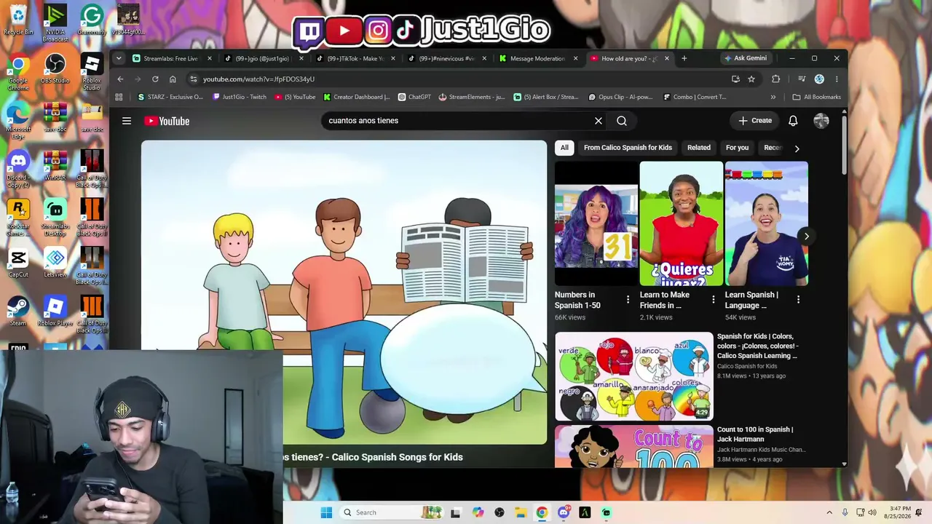Open options for Learn to Make Friends video
Viewport: 932px width, 524px height.
point(713,299)
